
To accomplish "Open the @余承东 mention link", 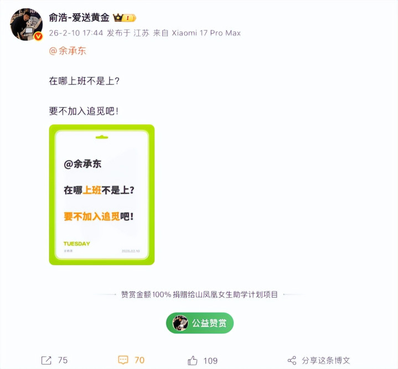I will point(68,51).
